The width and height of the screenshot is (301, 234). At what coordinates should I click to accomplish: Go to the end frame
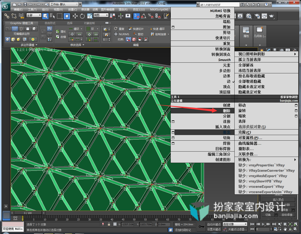[274, 224]
